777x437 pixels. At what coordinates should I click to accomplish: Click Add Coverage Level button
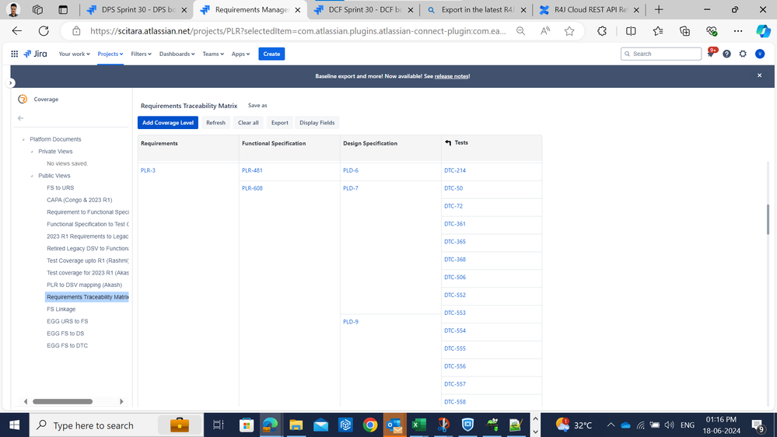(x=168, y=122)
